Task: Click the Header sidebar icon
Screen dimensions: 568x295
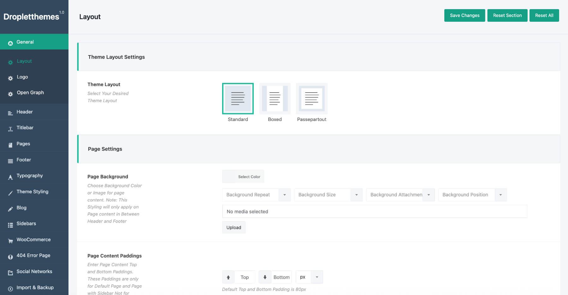Action: (x=10, y=113)
